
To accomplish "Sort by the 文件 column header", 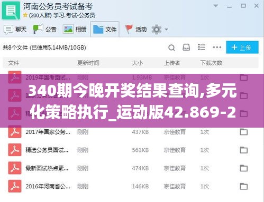I will [14, 63].
